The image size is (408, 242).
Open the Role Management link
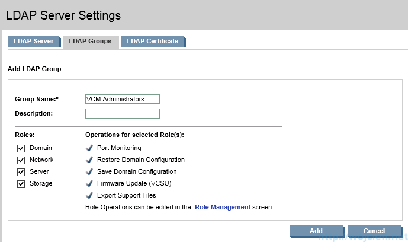point(223,208)
